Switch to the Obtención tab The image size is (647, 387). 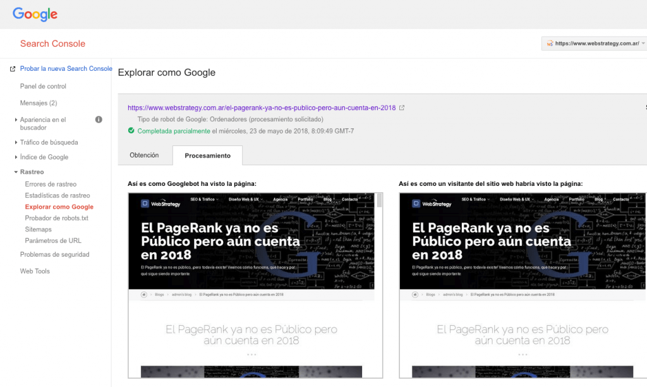pyautogui.click(x=144, y=156)
